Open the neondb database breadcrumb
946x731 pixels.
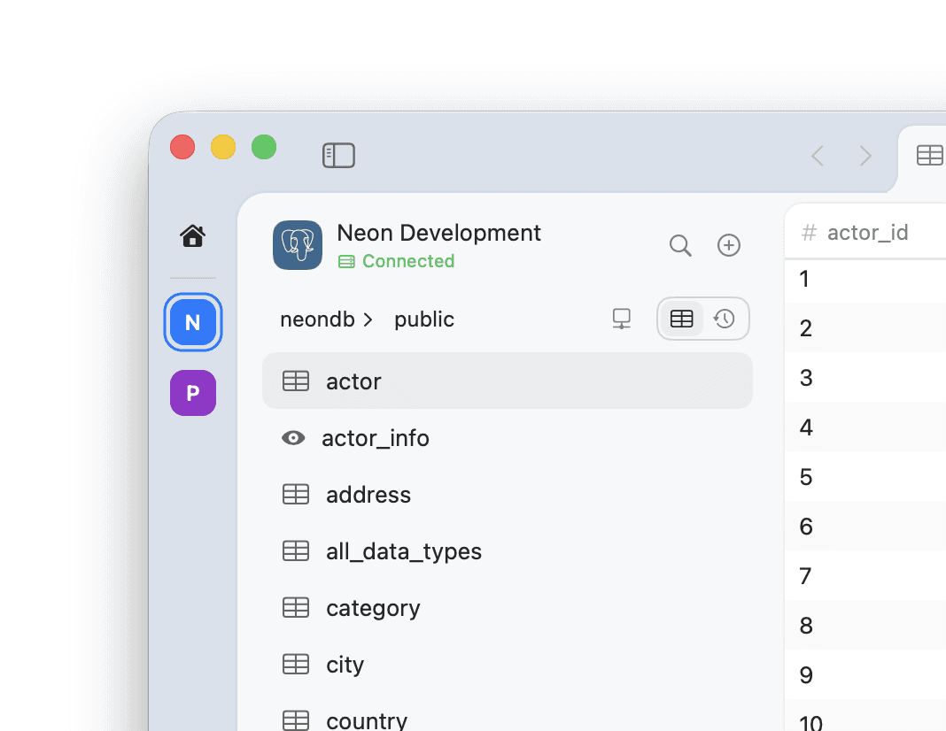[314, 319]
